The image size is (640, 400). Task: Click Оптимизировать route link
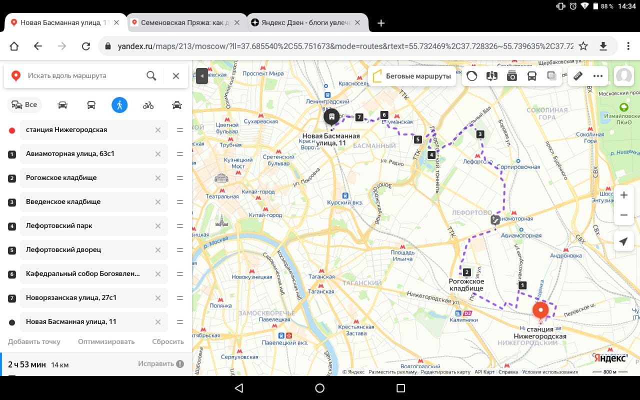tap(106, 342)
